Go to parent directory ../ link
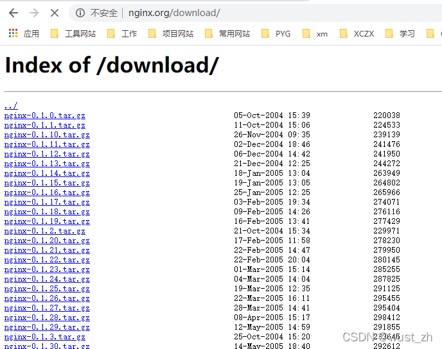The height and width of the screenshot is (349, 442). click(x=11, y=106)
